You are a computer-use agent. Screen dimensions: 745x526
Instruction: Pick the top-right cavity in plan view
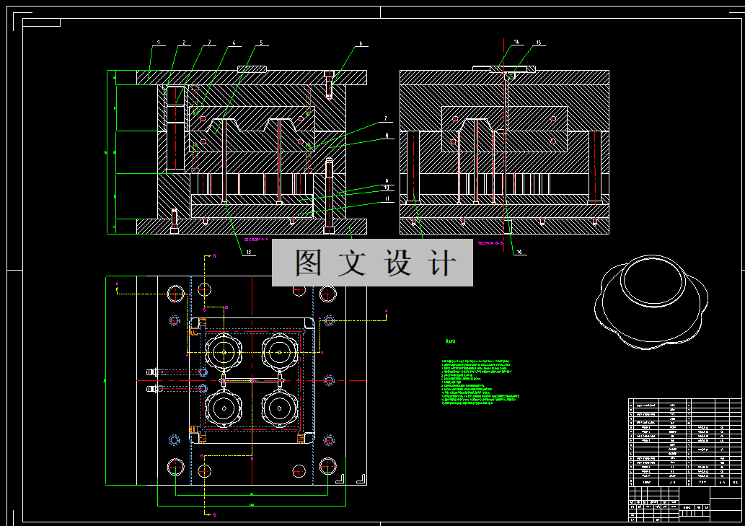point(279,353)
